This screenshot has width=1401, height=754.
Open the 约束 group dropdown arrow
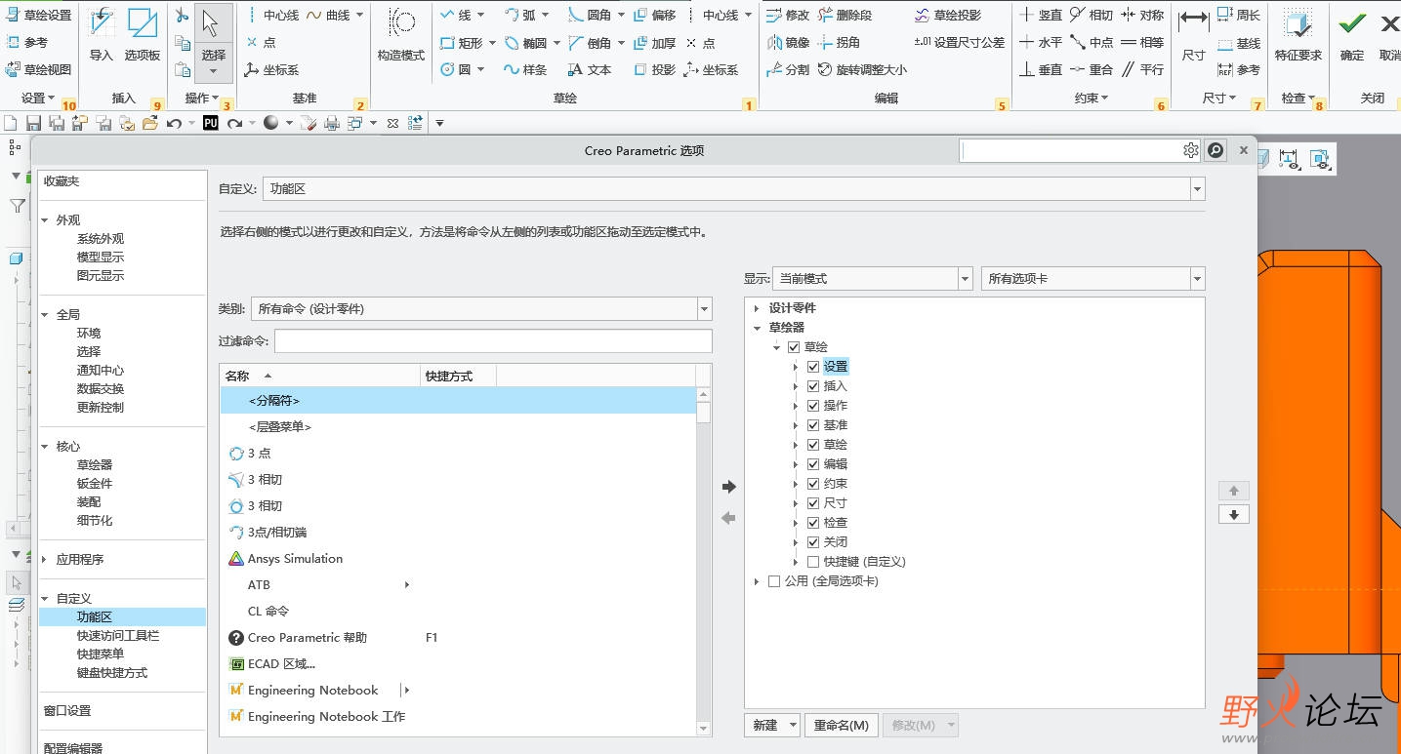pyautogui.click(x=1105, y=99)
